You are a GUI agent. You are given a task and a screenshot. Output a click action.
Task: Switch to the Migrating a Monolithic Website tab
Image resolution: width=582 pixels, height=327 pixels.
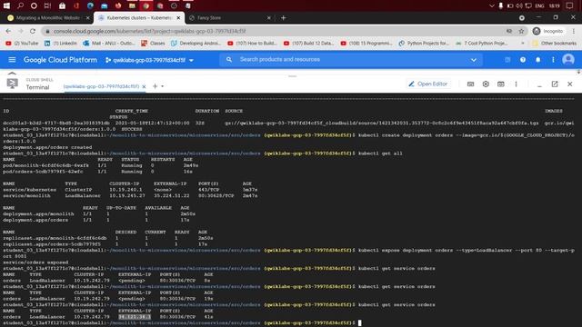click(x=48, y=18)
